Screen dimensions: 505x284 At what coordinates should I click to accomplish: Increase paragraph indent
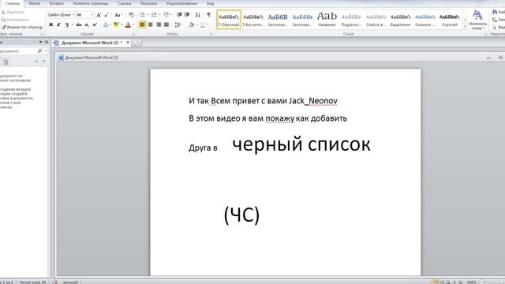pos(187,15)
